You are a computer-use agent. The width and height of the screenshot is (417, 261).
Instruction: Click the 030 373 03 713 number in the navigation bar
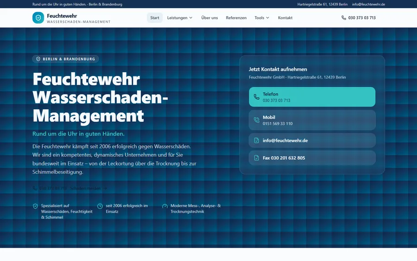(362, 18)
